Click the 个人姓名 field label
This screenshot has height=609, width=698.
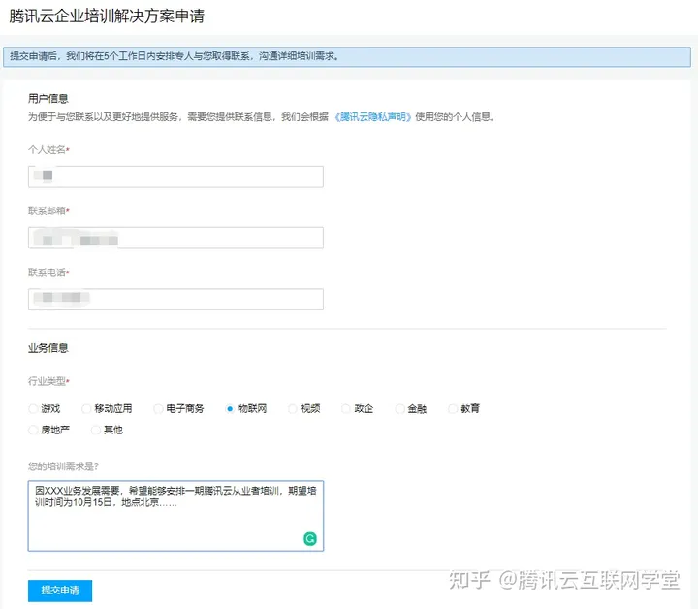48,149
